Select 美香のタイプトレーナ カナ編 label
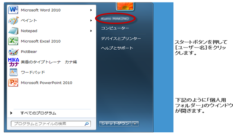The width and height of the screenshot is (233, 140). point(49,62)
